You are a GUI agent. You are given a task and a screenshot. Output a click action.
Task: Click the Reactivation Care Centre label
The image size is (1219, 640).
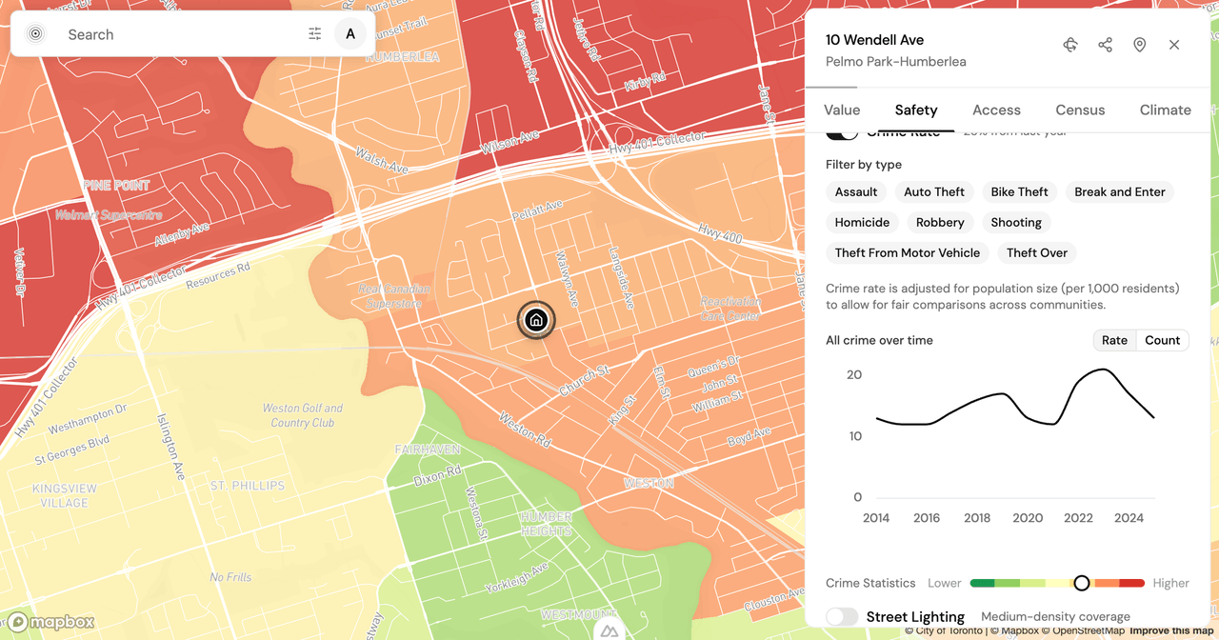[x=730, y=309]
